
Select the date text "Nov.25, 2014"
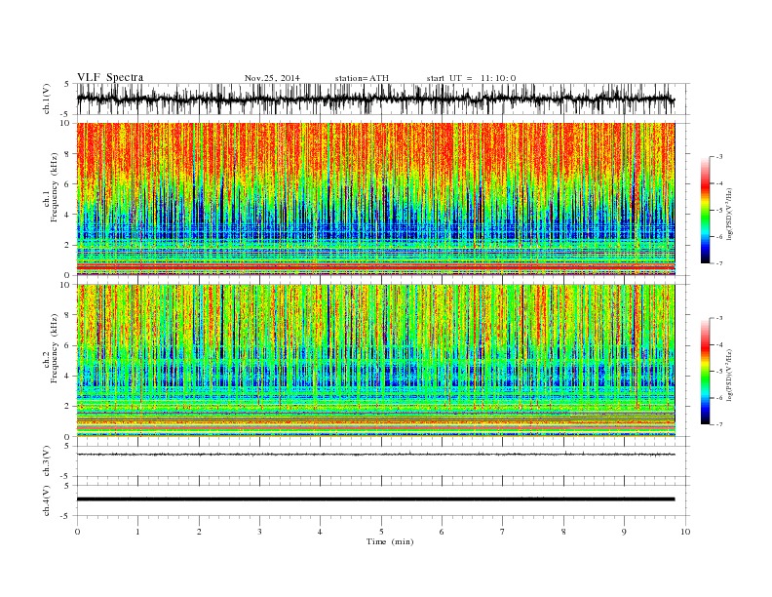(272, 78)
